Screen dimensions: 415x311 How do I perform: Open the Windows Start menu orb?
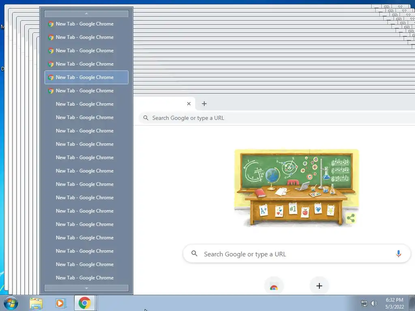(x=11, y=303)
